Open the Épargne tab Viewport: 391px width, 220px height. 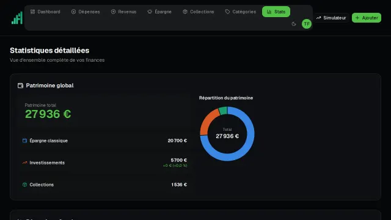[x=159, y=12]
